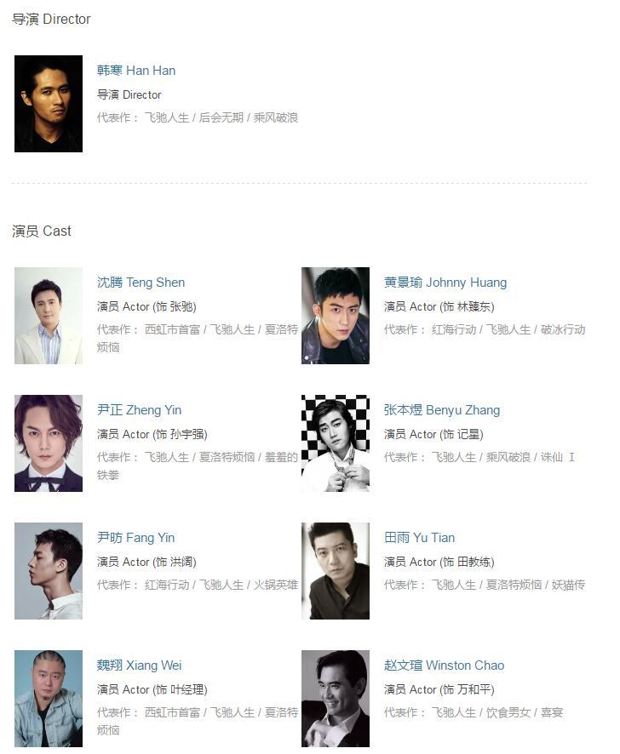Image resolution: width=620 pixels, height=754 pixels.
Task: Open 尹昉 Fang Yin profile link
Action: (136, 538)
